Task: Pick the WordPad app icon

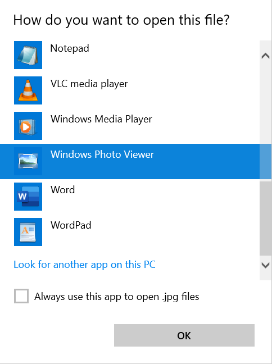Action: click(28, 231)
